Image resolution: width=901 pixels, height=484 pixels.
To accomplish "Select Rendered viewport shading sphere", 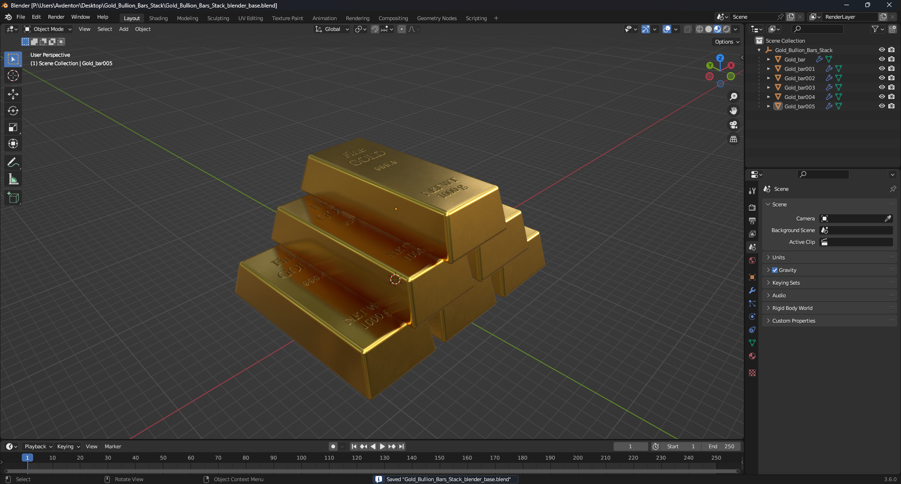I will (x=726, y=29).
